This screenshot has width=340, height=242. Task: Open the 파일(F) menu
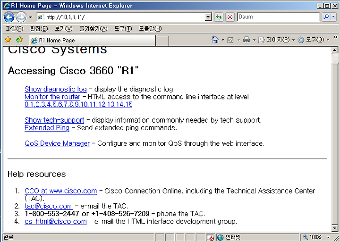coord(14,29)
